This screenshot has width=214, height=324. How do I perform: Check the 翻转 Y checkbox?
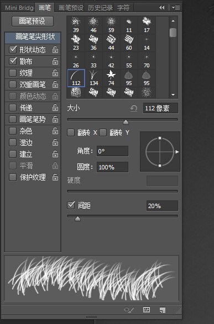[103, 132]
